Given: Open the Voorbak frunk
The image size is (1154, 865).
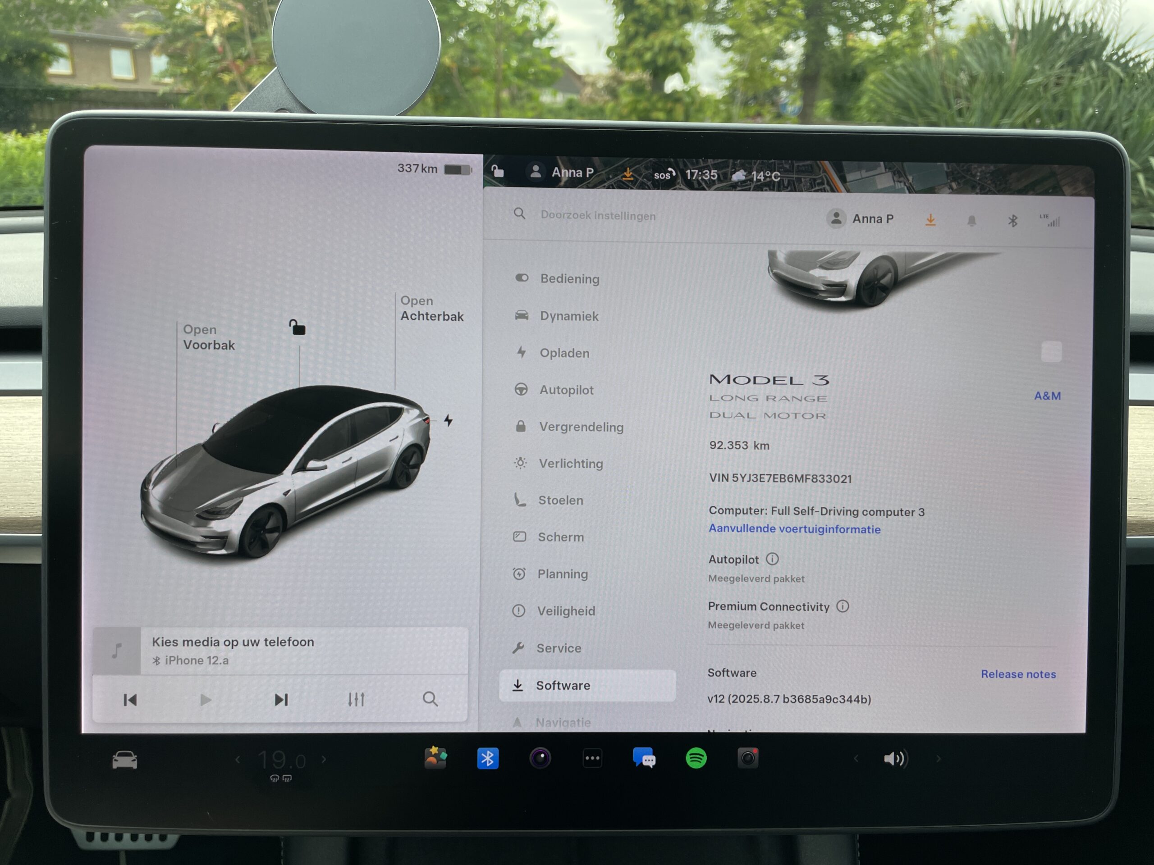Looking at the screenshot, I should tap(209, 337).
